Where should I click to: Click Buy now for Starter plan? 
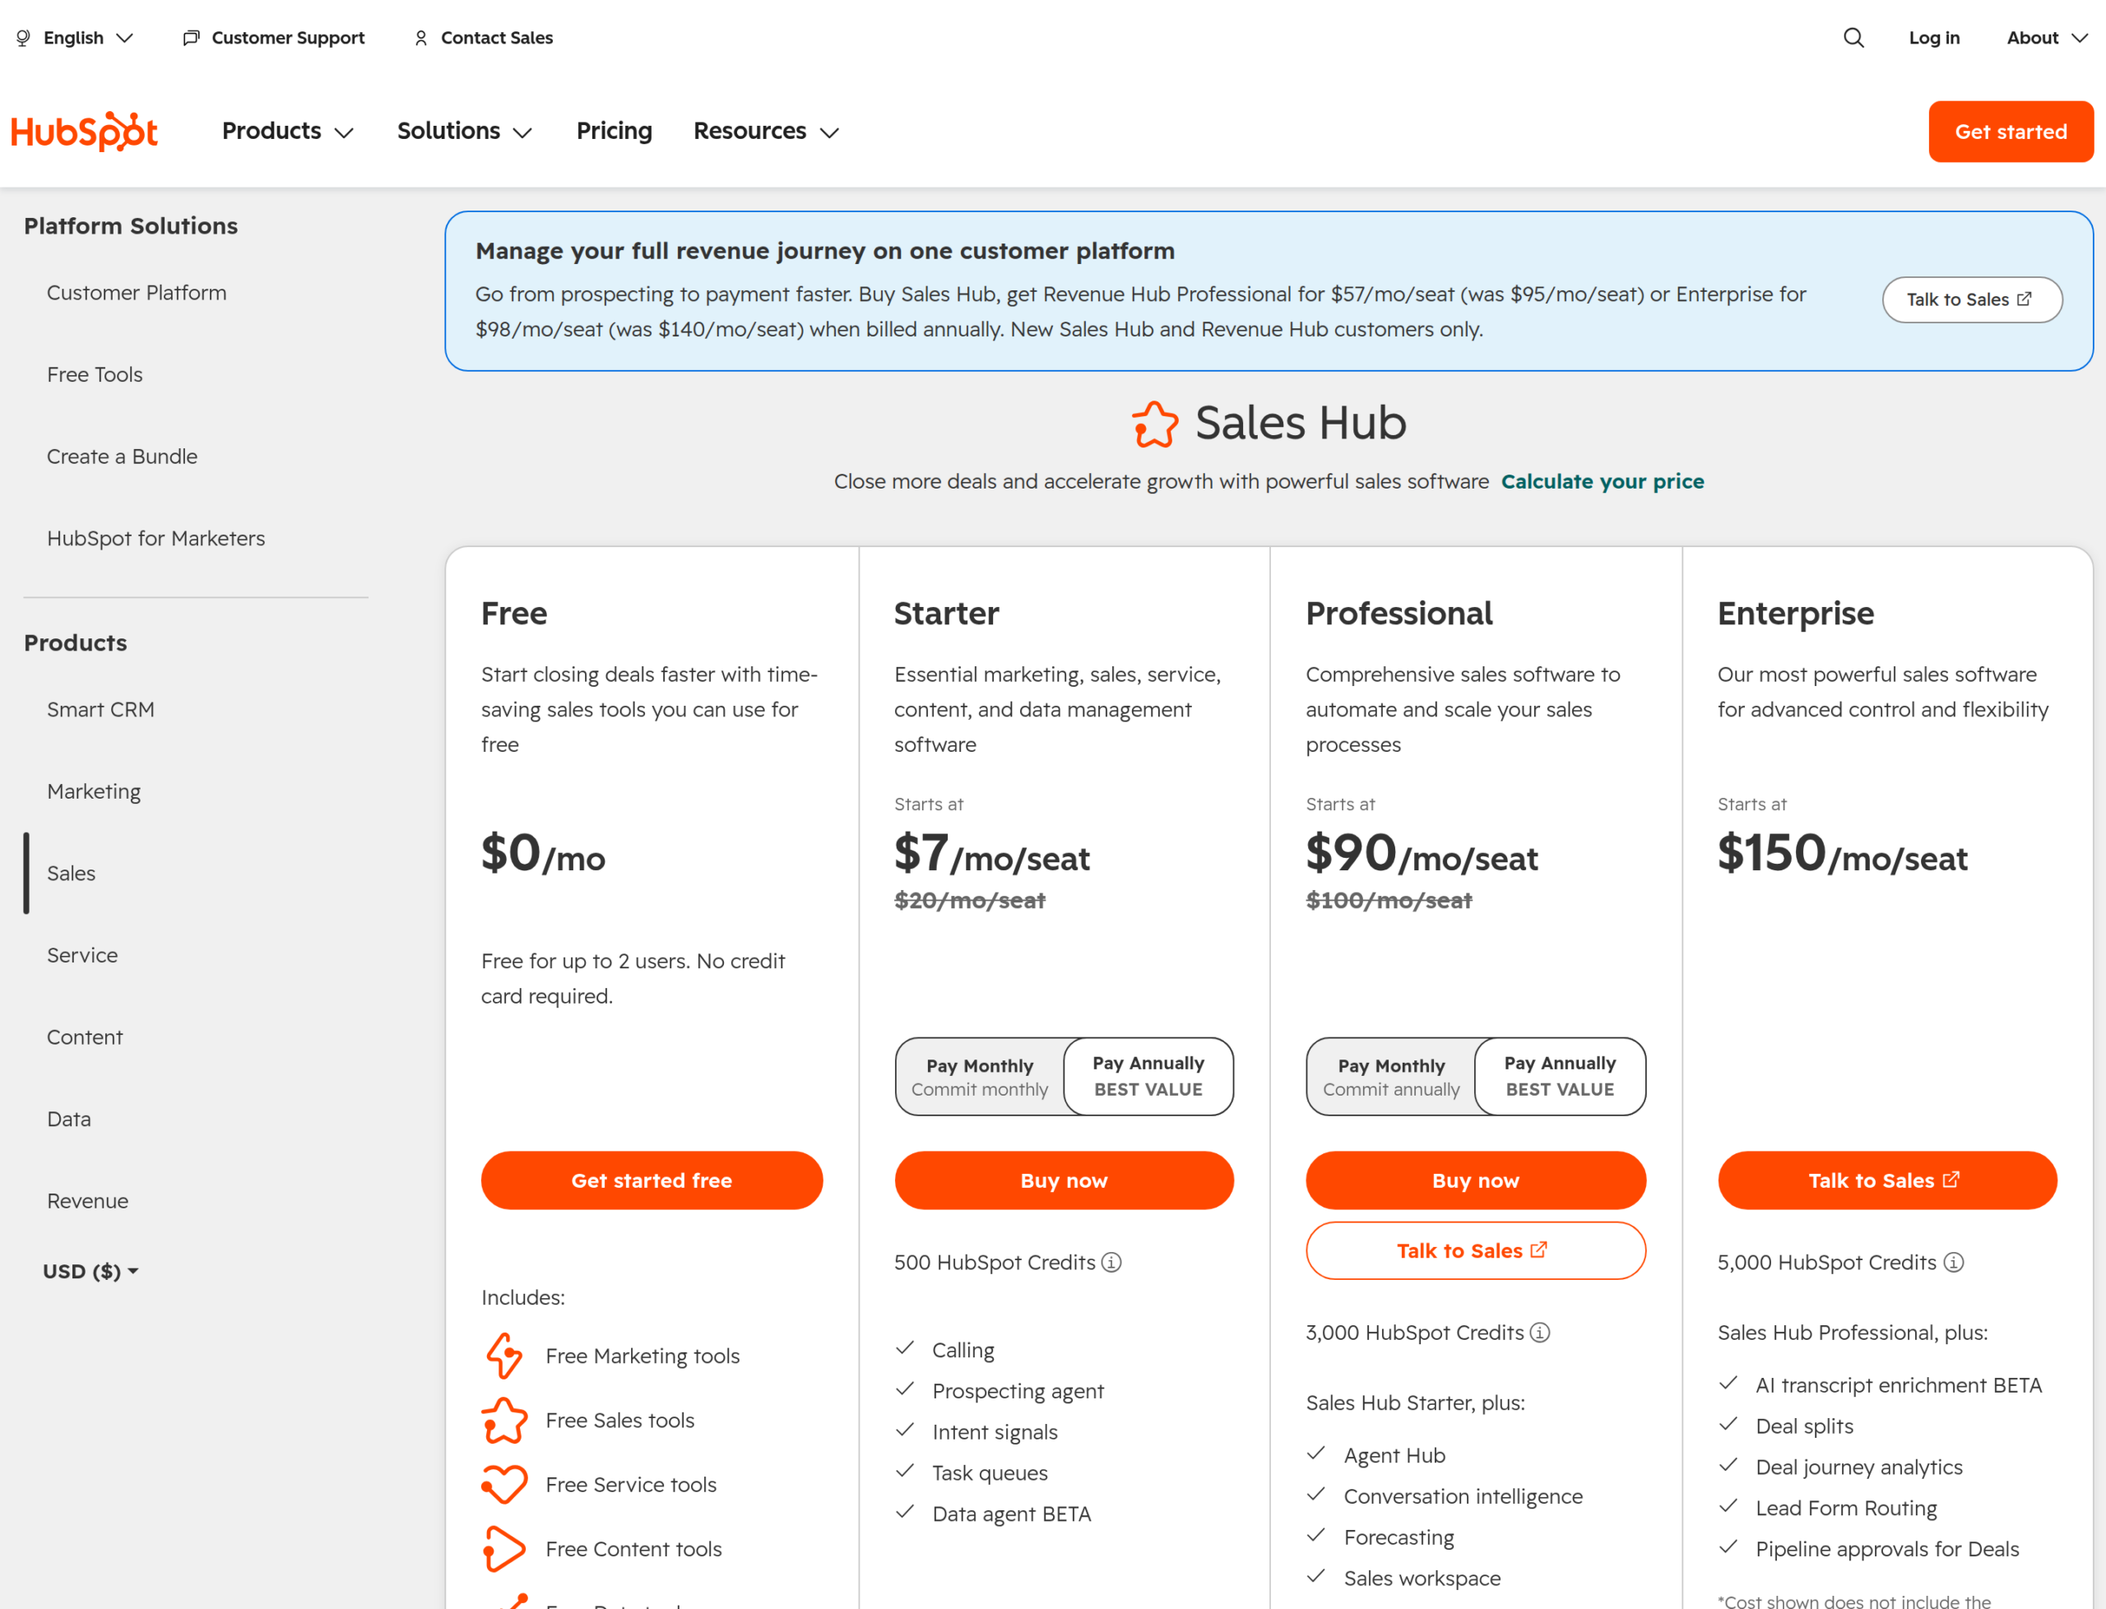pyautogui.click(x=1064, y=1181)
